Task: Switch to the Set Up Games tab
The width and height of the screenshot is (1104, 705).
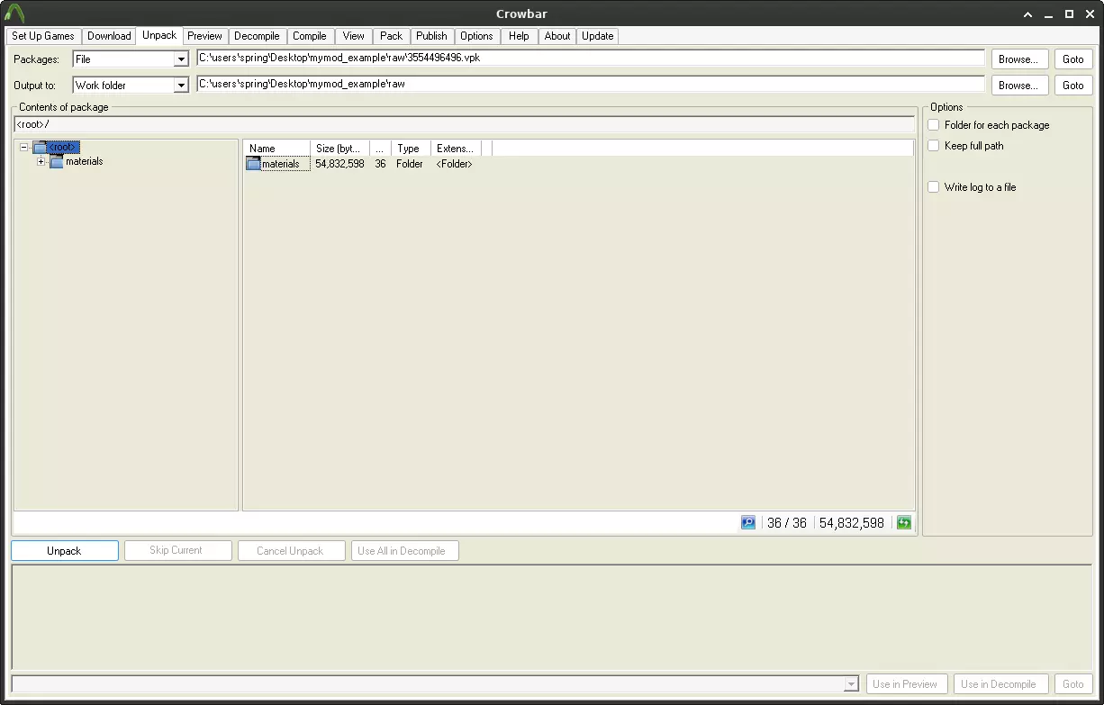Action: 43,36
